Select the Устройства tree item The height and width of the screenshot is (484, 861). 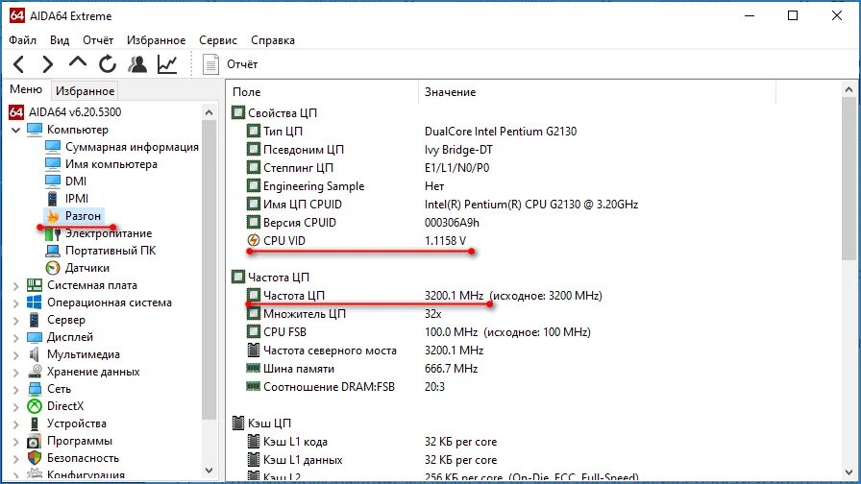point(76,423)
